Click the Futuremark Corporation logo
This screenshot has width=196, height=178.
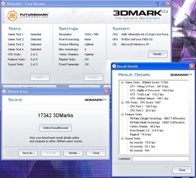pyautogui.click(x=28, y=16)
